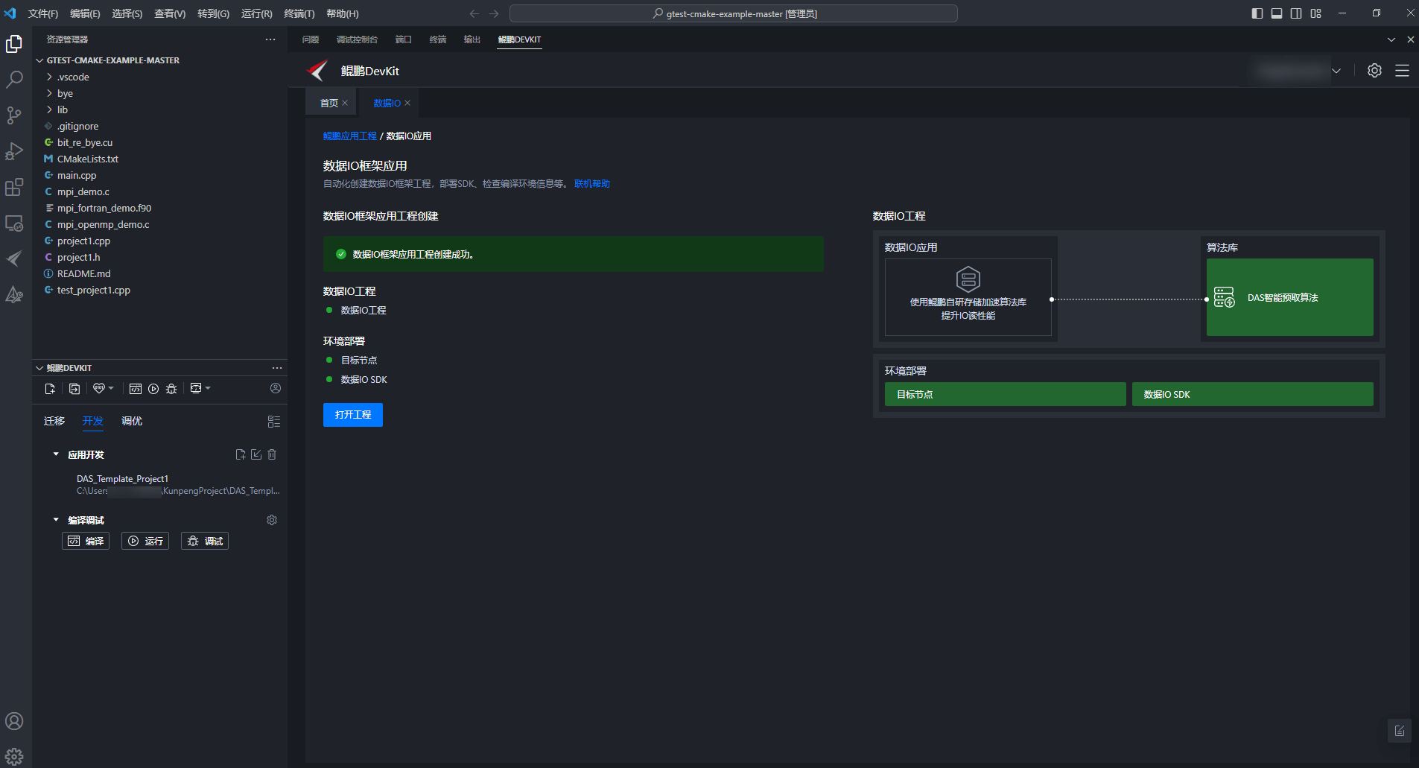Open 编译调试 settings gear
Image resolution: width=1419 pixels, height=768 pixels.
[x=272, y=520]
